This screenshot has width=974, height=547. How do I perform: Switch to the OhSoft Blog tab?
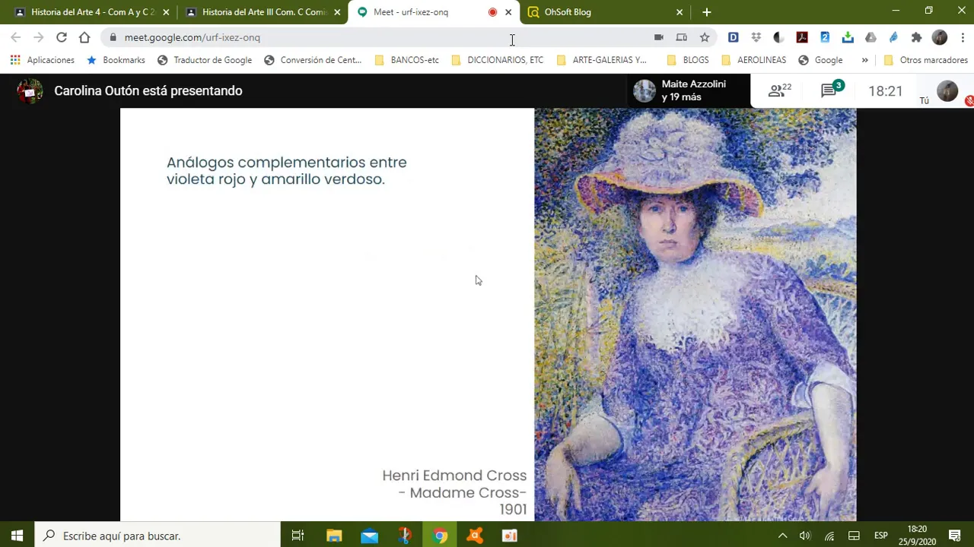click(605, 12)
